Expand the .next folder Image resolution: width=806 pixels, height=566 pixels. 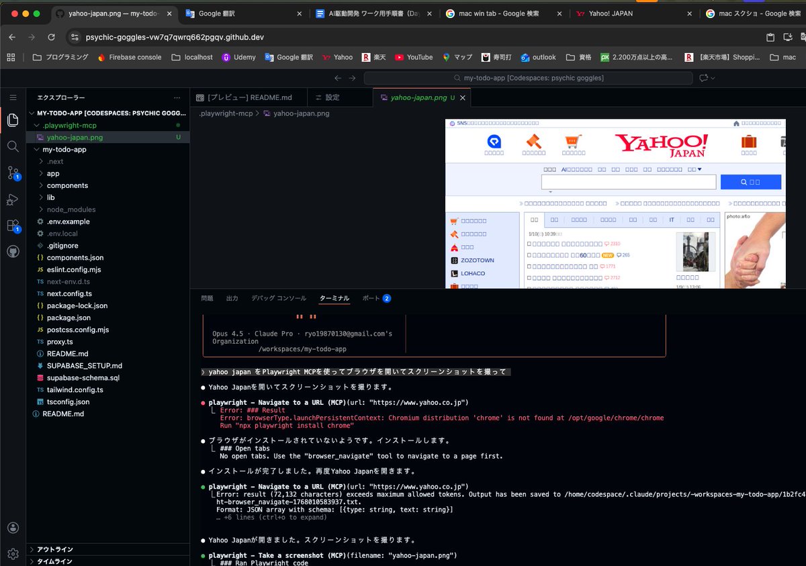(107, 162)
